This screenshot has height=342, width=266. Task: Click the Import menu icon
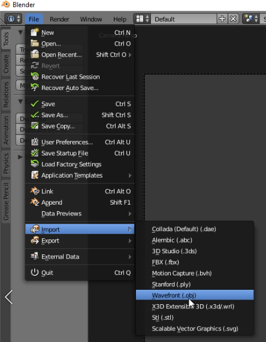tap(34, 229)
